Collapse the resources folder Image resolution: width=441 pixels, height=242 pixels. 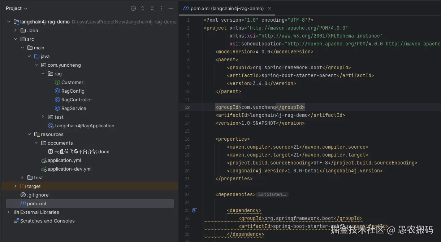29,134
